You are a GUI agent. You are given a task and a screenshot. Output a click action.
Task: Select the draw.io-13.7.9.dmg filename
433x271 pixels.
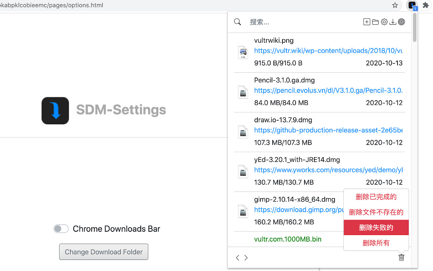click(x=283, y=120)
